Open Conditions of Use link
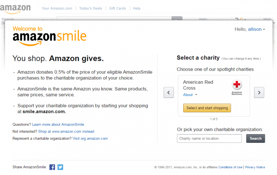Image resolution: width=277 pixels, height=175 pixels. [x=230, y=167]
